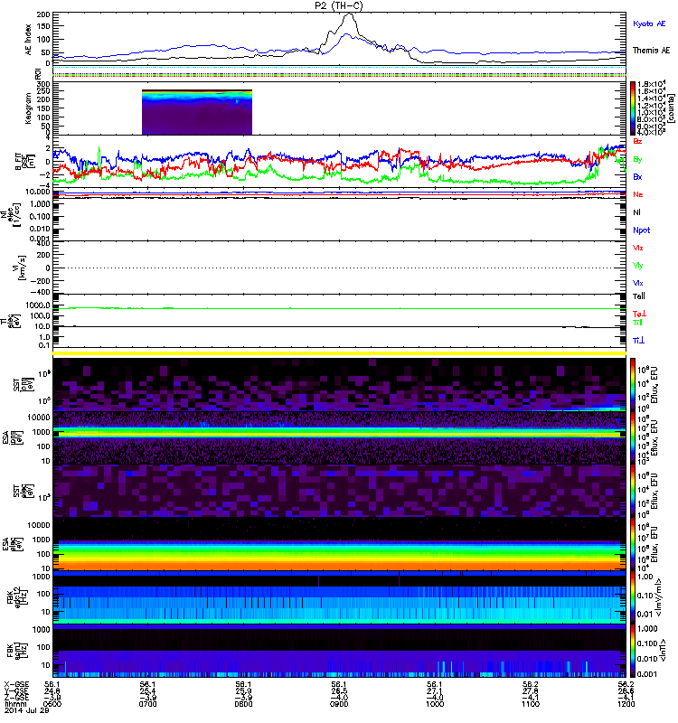Click the Keogram counts color bar
Image resolution: width=678 pixels, height=723 pixels.
click(x=633, y=108)
